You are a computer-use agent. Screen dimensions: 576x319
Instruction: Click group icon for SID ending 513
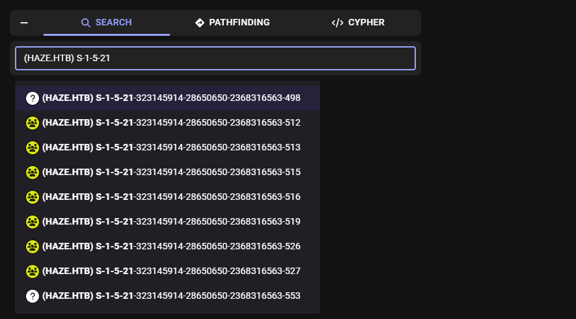(x=33, y=148)
